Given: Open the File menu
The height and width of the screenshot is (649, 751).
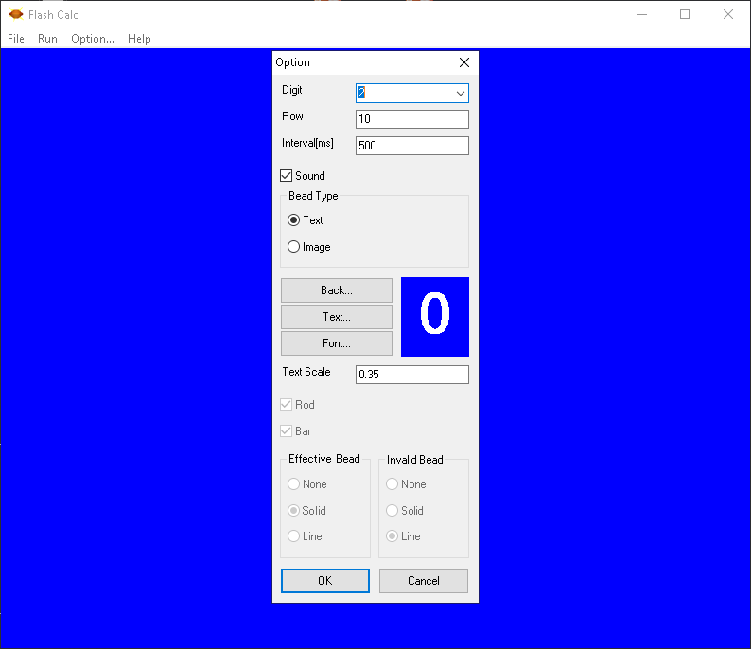Looking at the screenshot, I should pyautogui.click(x=16, y=39).
